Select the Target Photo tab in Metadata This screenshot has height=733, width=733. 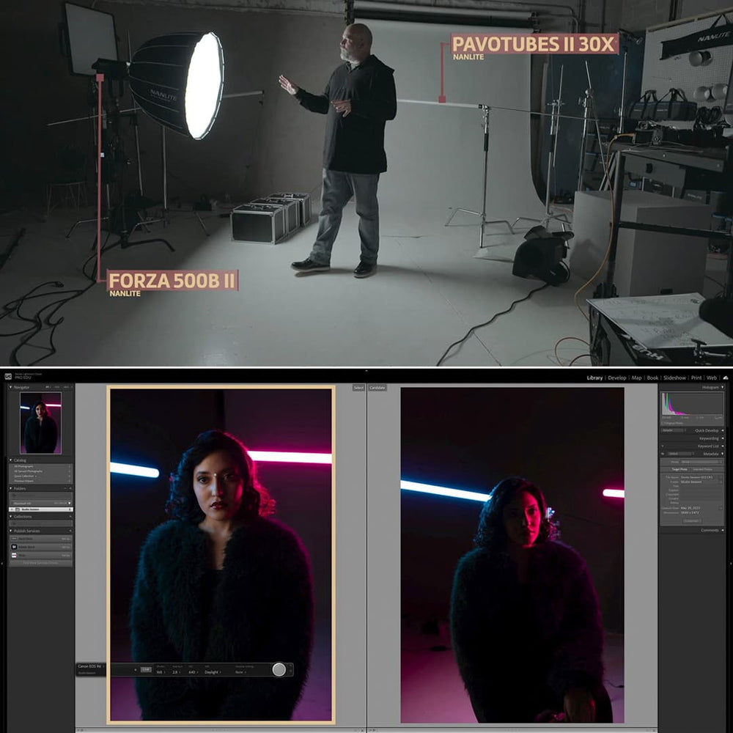pos(679,469)
